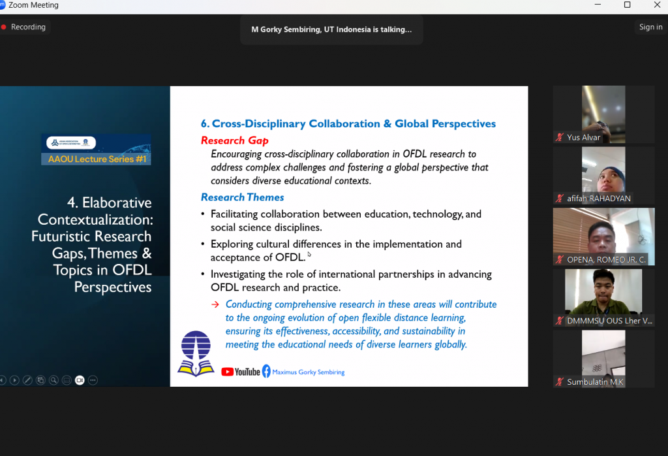Click the bullet 'Facilitating collaboration between education, technology'
Image resolution: width=668 pixels, height=456 pixels.
coord(346,221)
